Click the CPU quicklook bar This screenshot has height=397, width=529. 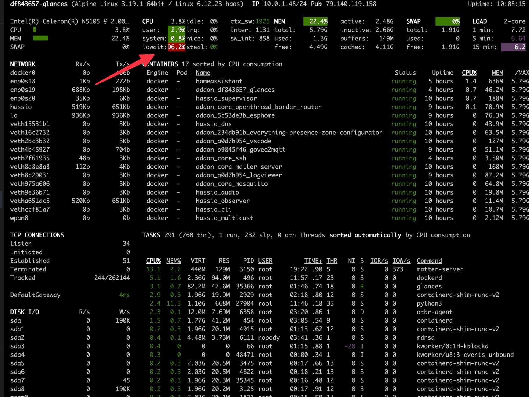click(x=34, y=29)
